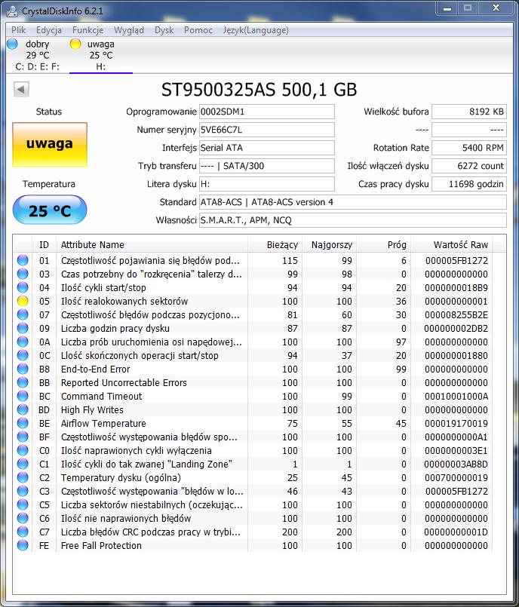Click yellow warning icon of attribute 05
Screen dimensions: 519x607
(23, 301)
